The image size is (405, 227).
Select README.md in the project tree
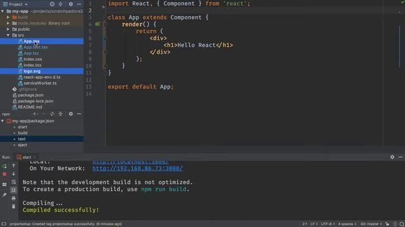tap(30, 107)
